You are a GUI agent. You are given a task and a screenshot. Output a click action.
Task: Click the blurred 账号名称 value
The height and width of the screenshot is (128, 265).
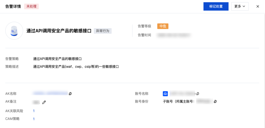click(x=182, y=93)
